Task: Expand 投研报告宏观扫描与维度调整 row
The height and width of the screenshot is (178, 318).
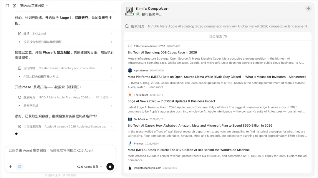Action: pos(65,42)
